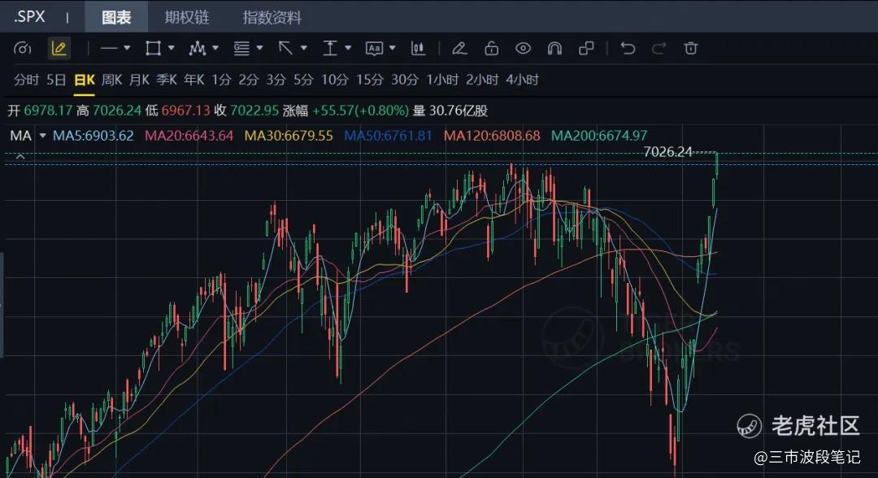Open the candlestick chart style tool

(418, 49)
